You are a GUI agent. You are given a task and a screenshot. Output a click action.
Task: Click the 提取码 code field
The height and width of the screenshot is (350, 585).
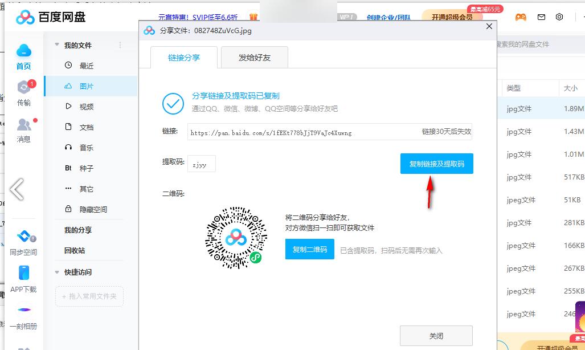coord(202,164)
